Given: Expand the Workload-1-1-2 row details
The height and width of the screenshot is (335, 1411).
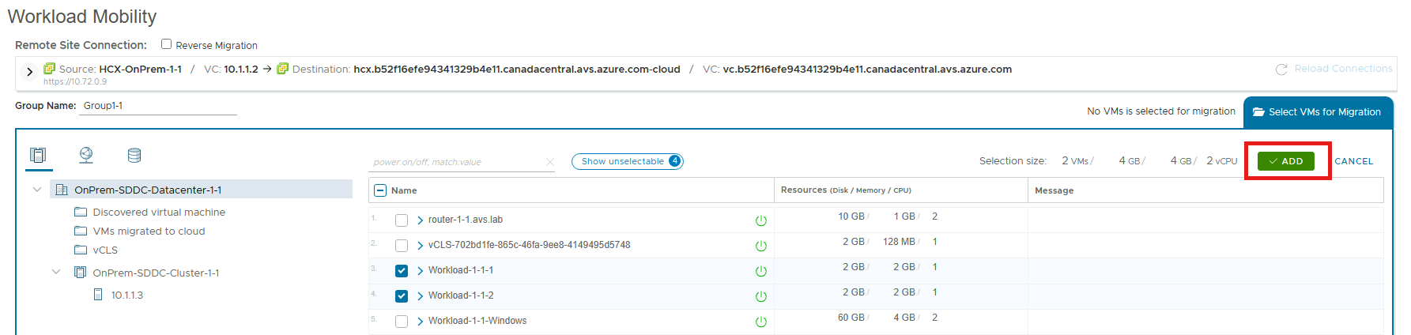Looking at the screenshot, I should coord(420,296).
